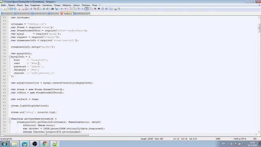Toggle synchronized vertical scrolling icon
The image size is (261, 147).
pos(70,9)
